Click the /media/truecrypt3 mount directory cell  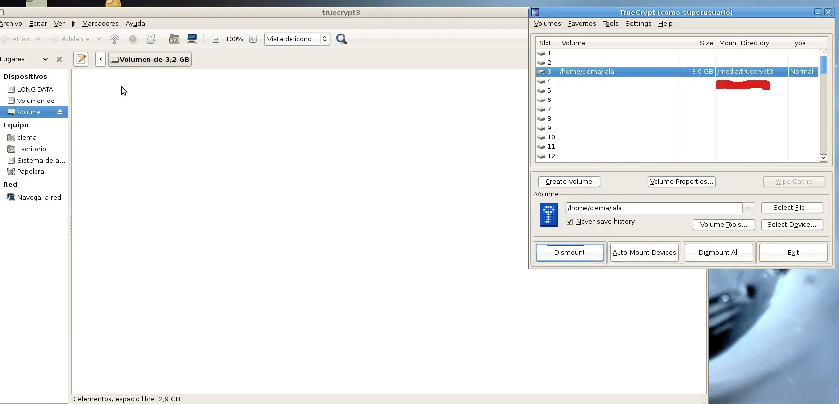(751, 72)
